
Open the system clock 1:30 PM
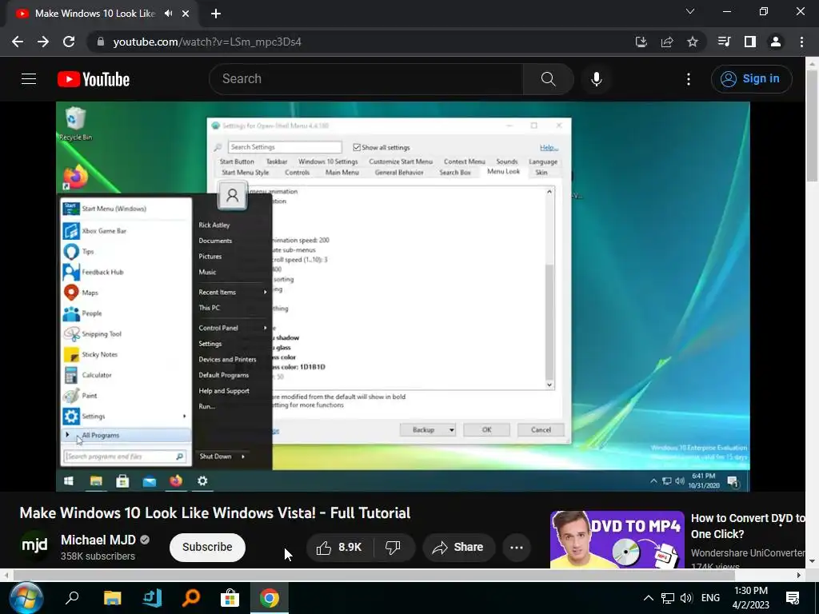[x=751, y=598]
